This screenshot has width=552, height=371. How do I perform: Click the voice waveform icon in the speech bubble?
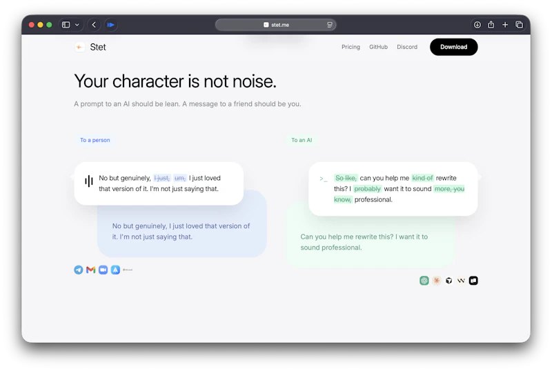tap(89, 181)
